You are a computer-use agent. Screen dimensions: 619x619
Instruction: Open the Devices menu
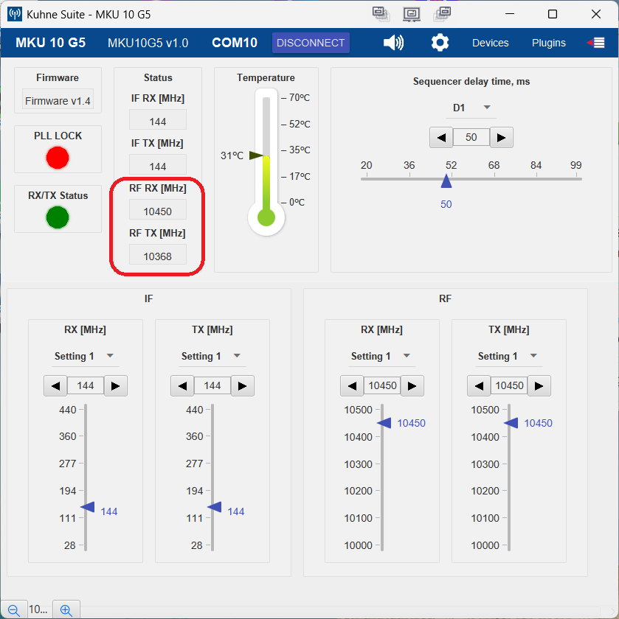point(490,43)
